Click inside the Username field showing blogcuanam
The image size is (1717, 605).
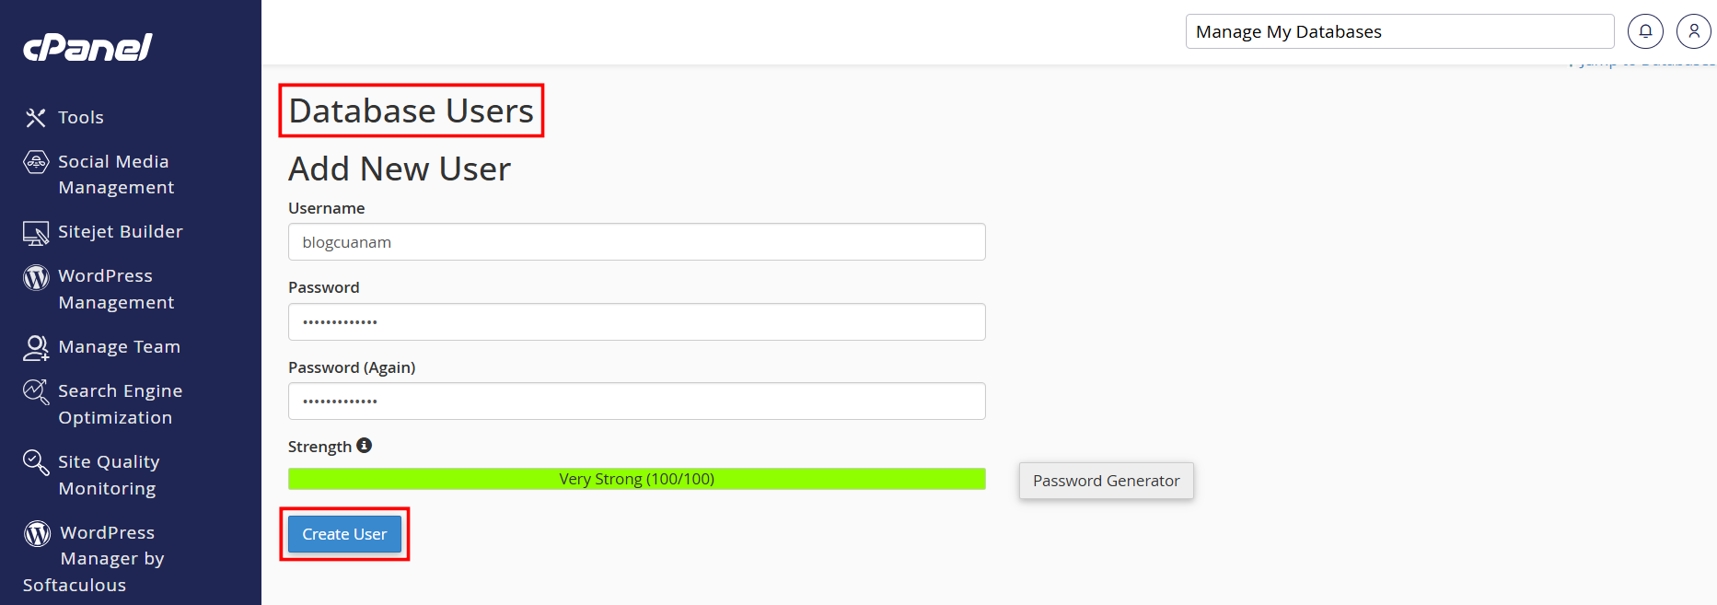(636, 241)
